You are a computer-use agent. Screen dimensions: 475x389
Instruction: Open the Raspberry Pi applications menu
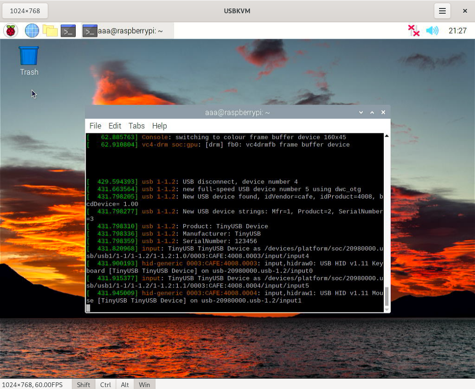click(10, 31)
